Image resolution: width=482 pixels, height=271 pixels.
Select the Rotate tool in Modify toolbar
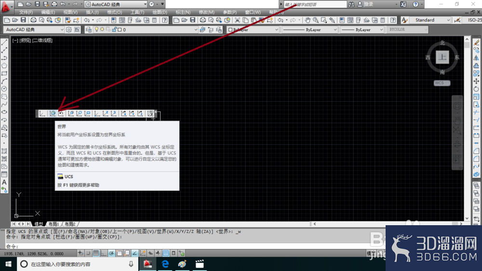click(476, 89)
